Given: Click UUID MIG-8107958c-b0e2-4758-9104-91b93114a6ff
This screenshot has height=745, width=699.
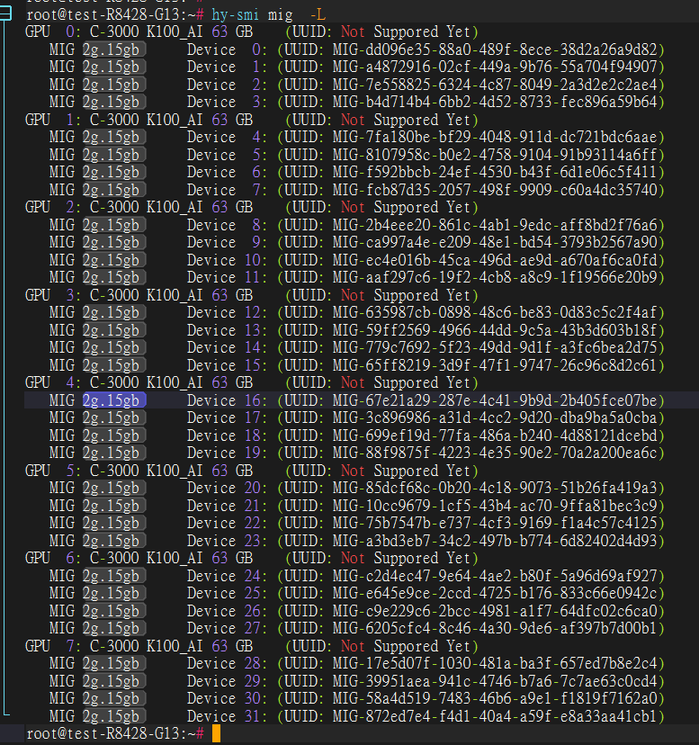Looking at the screenshot, I should click(x=495, y=155).
